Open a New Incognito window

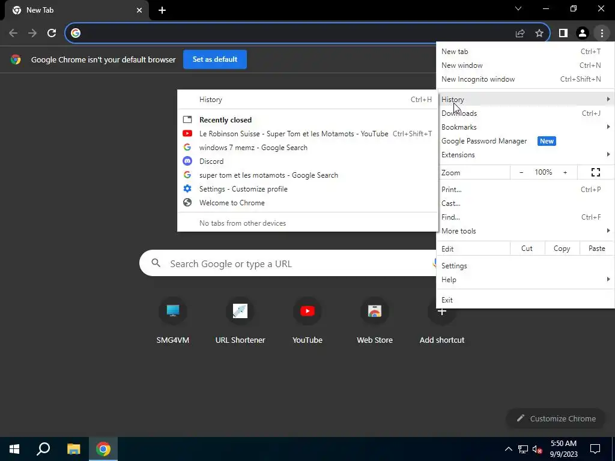click(x=525, y=79)
